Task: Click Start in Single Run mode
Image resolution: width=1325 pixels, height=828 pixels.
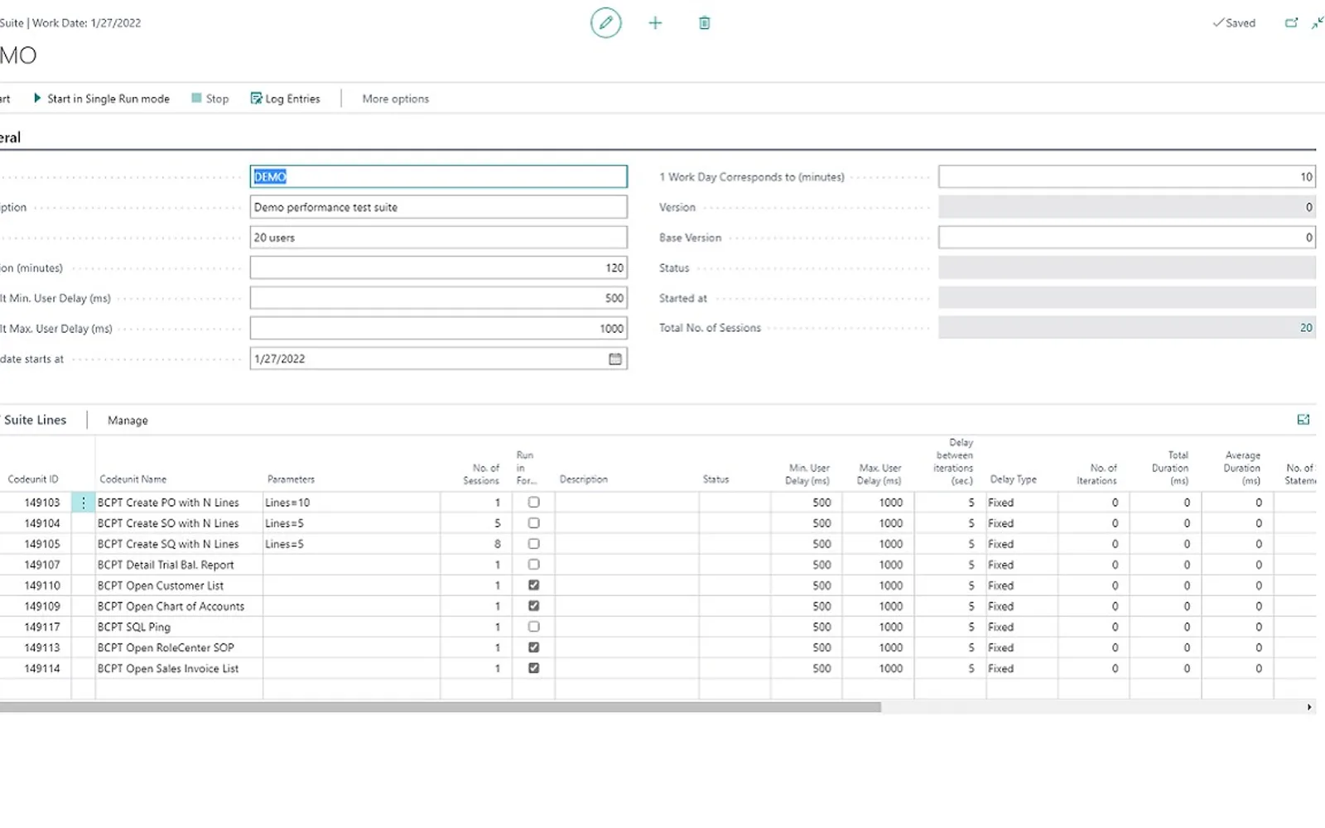Action: pos(101,99)
